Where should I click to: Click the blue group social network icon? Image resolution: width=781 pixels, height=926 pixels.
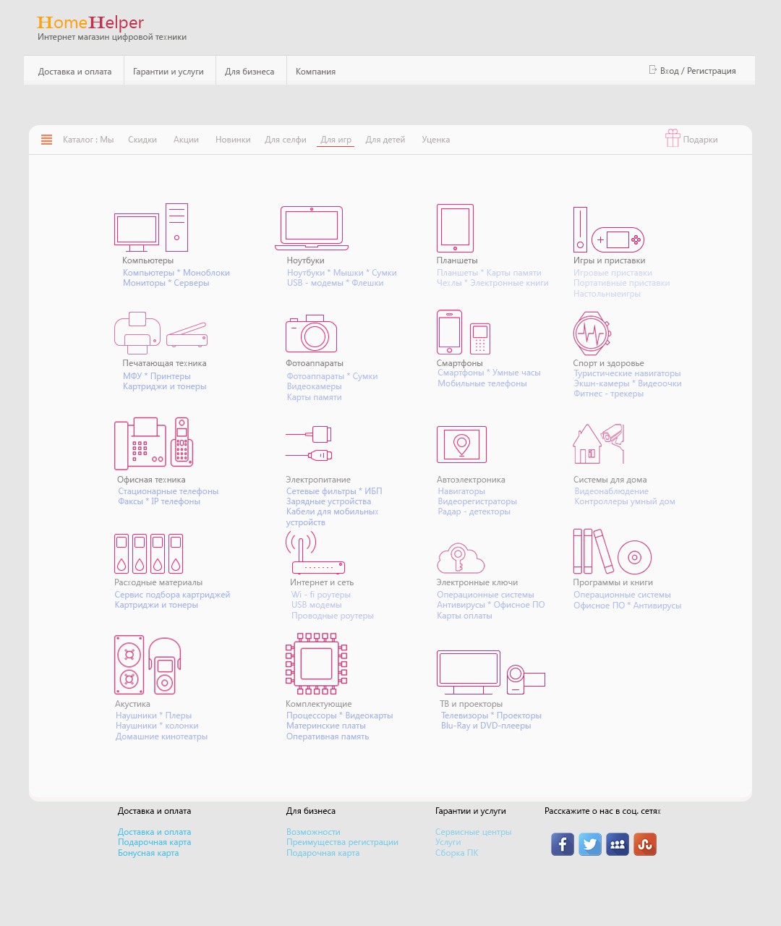coord(618,844)
